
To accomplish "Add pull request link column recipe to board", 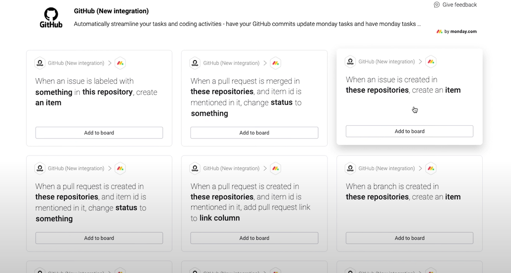I will pos(254,238).
